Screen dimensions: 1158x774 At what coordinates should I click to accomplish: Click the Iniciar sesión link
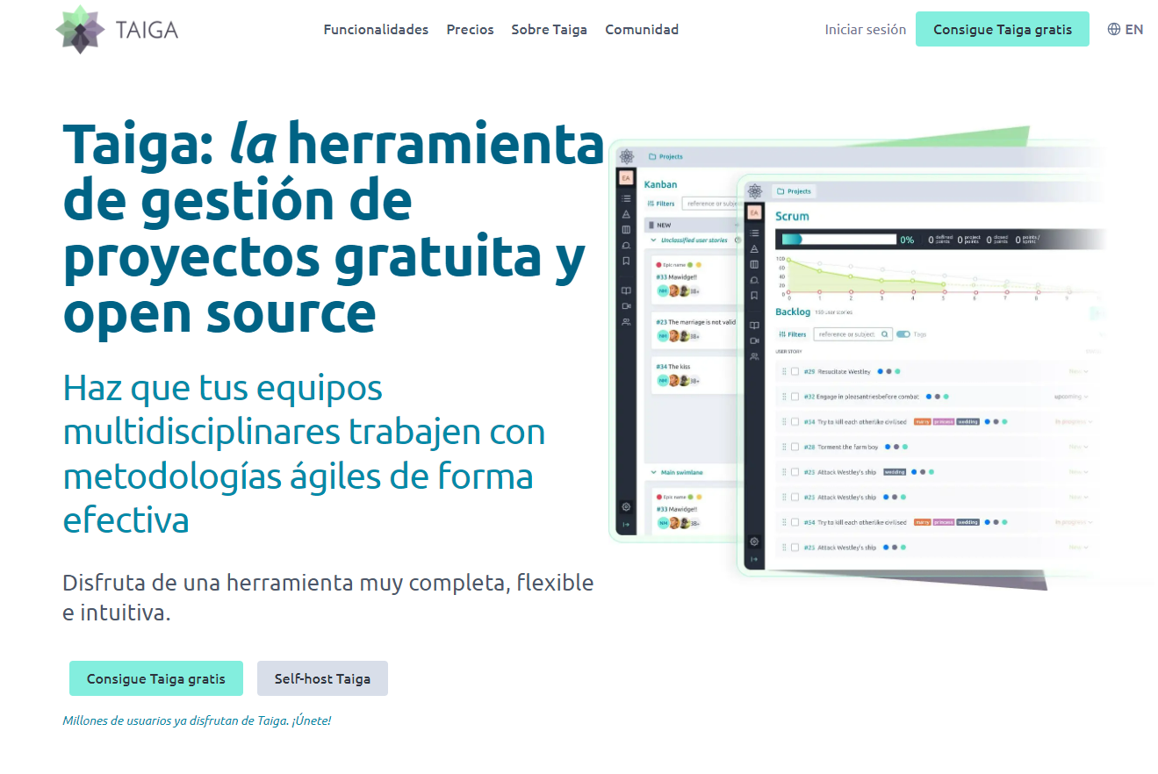tap(866, 29)
